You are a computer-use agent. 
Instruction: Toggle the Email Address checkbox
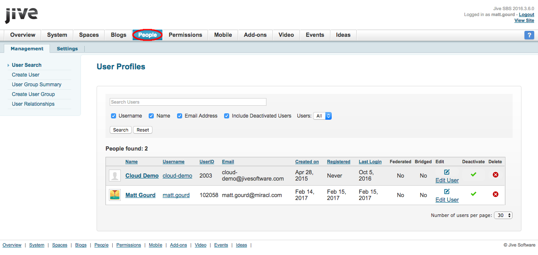tap(180, 116)
